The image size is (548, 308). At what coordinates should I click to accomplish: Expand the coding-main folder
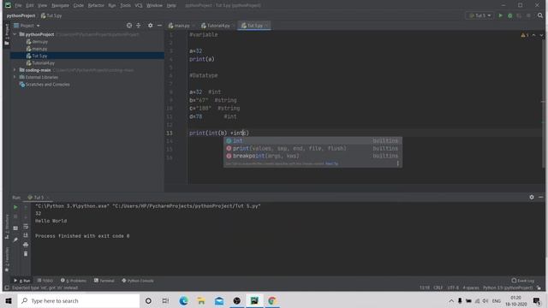pyautogui.click(x=15, y=70)
